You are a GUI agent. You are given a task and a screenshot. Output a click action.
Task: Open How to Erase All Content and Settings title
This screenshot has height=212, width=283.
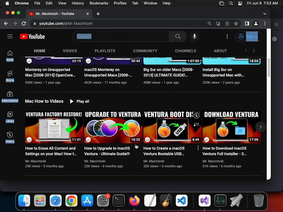pyautogui.click(x=51, y=151)
